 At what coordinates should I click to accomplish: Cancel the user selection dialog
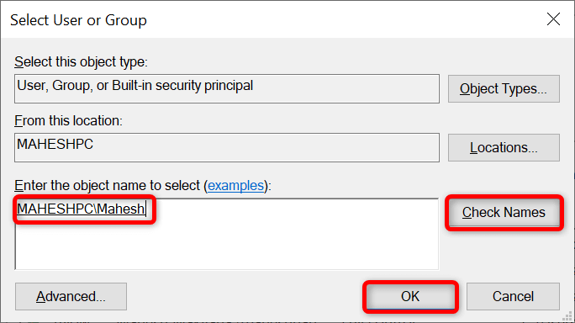tap(513, 296)
